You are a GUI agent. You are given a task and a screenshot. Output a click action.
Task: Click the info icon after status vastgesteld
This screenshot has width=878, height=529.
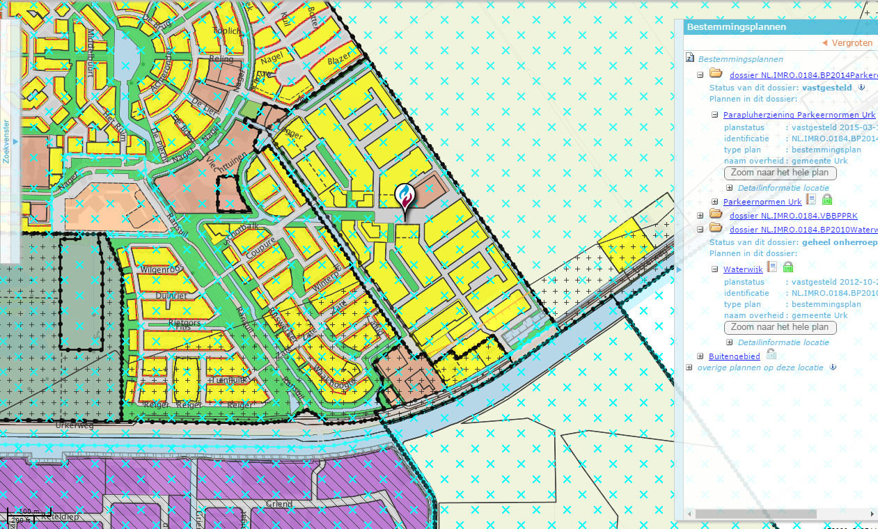[861, 88]
